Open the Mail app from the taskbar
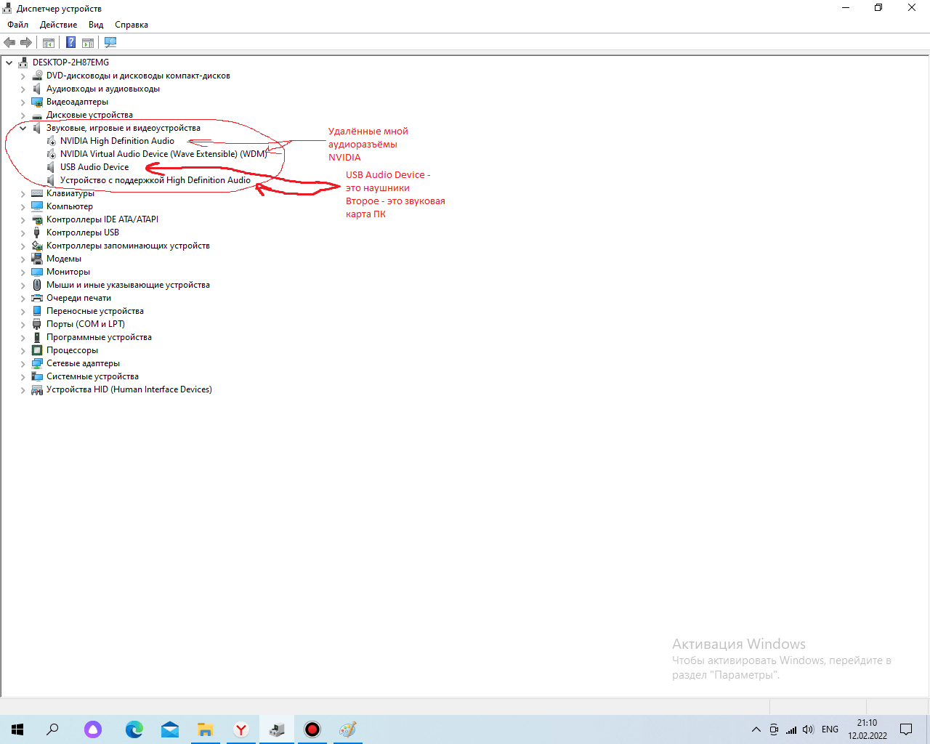 coord(170,729)
